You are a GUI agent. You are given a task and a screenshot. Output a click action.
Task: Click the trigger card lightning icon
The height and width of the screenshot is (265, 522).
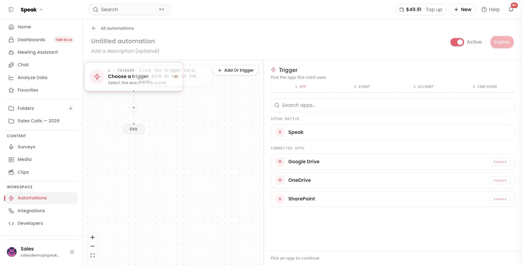click(97, 77)
